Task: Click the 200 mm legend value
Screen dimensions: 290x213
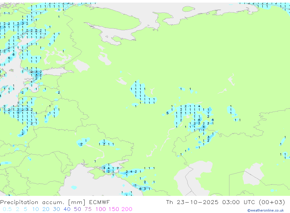Action: (127, 209)
